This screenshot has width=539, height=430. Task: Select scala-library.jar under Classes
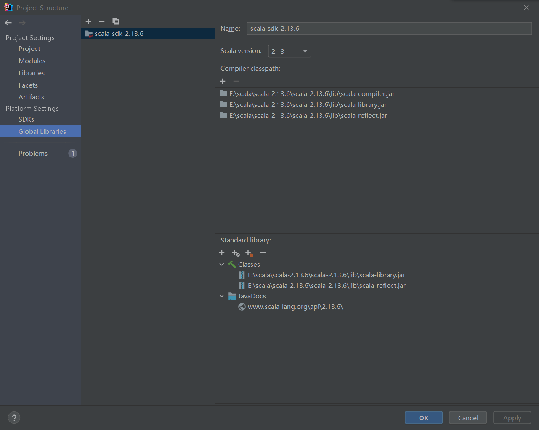tap(327, 275)
